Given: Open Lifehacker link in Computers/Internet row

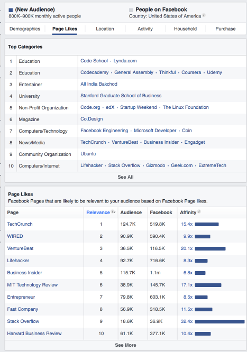Looking at the screenshot, I should [x=92, y=165].
